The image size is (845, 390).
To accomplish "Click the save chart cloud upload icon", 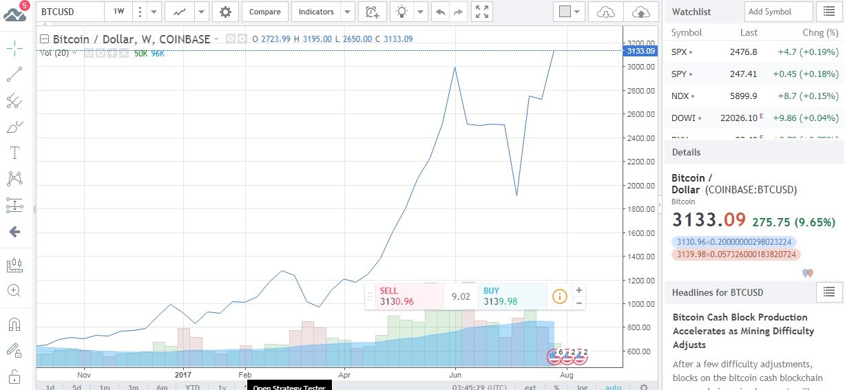I will click(641, 12).
